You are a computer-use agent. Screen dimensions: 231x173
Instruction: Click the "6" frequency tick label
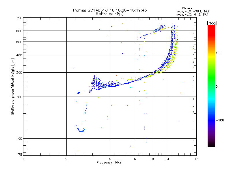click(x=135, y=159)
